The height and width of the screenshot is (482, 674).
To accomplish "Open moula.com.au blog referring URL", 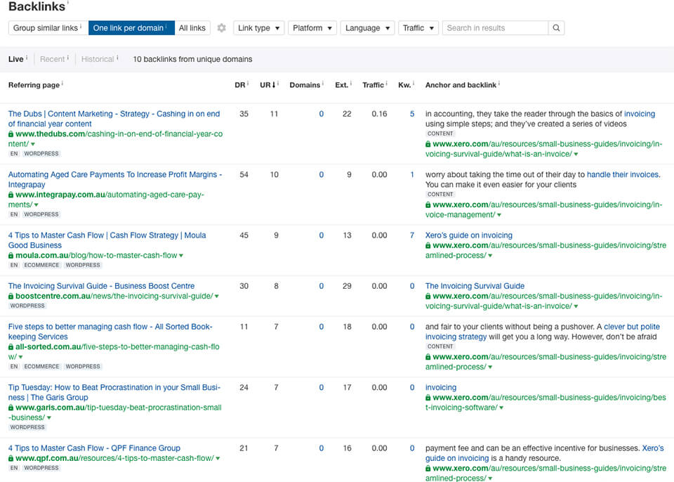I will click(96, 256).
